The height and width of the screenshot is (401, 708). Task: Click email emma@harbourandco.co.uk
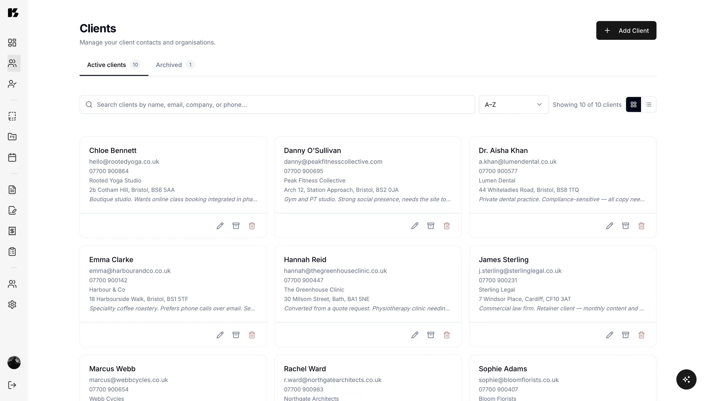pos(130,271)
